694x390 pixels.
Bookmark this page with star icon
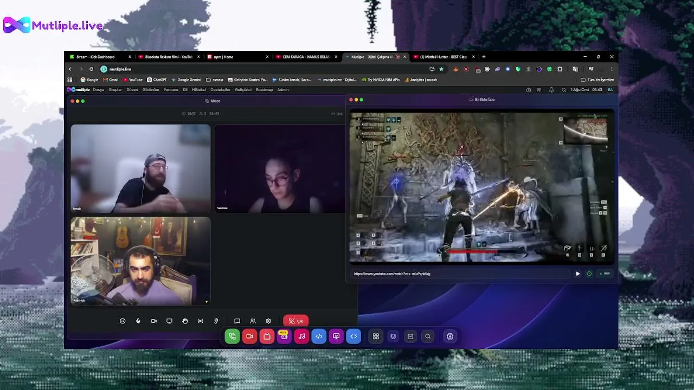pyautogui.click(x=441, y=69)
